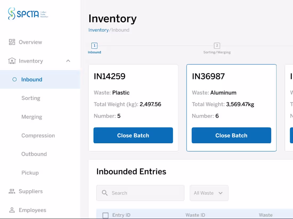The height and width of the screenshot is (219, 293).
Task: Open the Merging sidebar item
Action: pos(32,117)
